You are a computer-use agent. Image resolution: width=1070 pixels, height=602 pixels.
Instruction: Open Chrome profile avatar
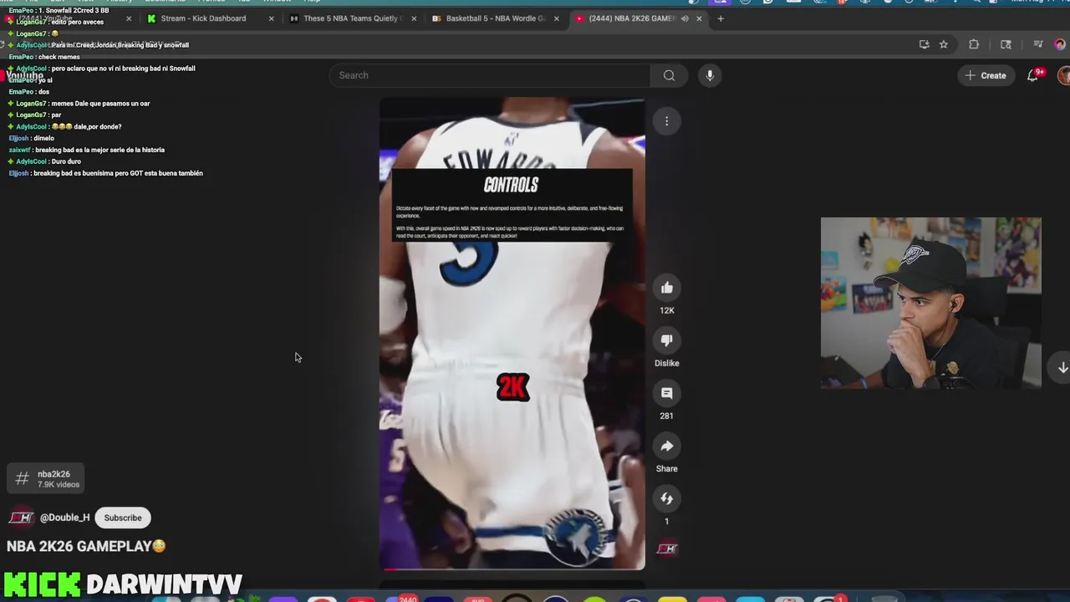[x=1060, y=44]
